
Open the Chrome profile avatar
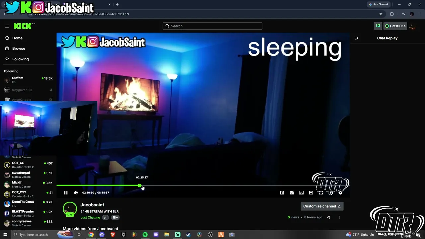point(412,14)
